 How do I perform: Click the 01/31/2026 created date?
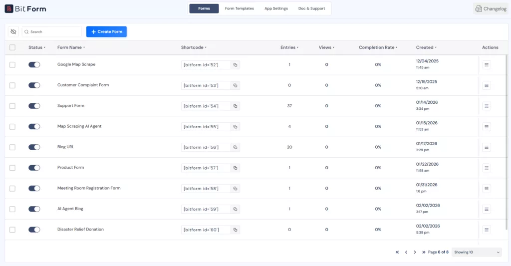[427, 185]
